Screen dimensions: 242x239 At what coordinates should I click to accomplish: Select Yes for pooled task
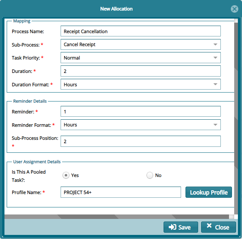[66, 175]
